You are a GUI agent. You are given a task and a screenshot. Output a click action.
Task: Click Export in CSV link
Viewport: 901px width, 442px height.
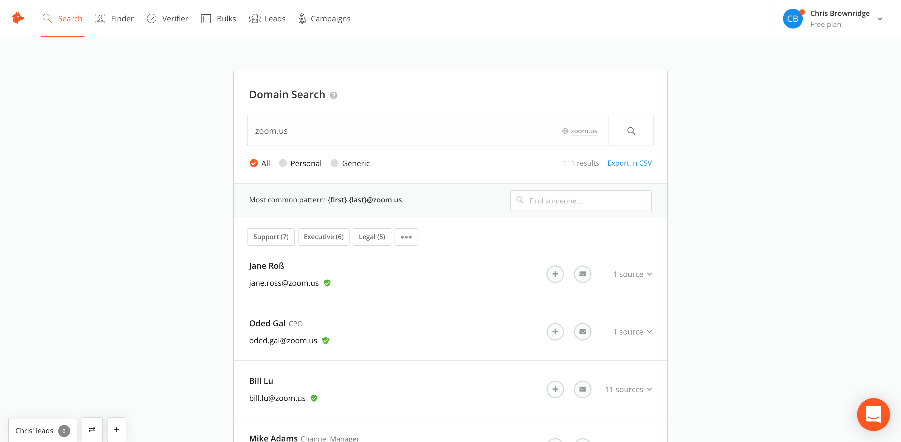[630, 163]
